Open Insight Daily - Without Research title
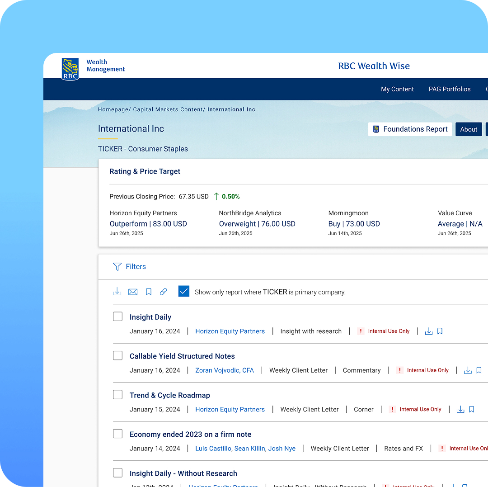This screenshot has height=487, width=488. 183,473
